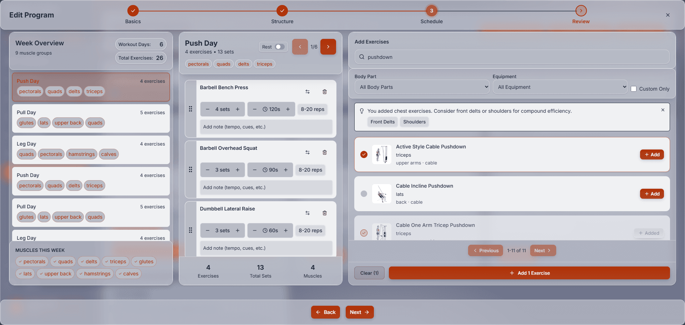Click the Cable Incline Pushdown thumbnail
Screen dimensions: 685x325
[381, 194]
